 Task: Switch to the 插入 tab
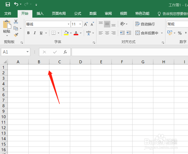[x=40, y=13]
